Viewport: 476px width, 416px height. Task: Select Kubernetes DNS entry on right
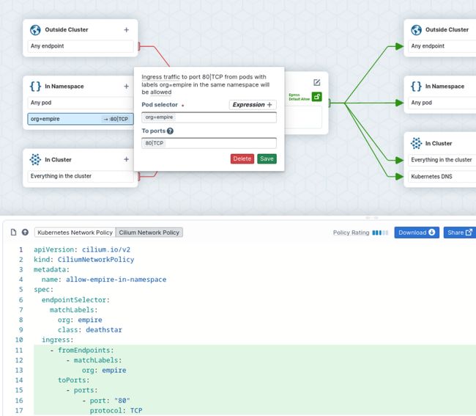[442, 176]
